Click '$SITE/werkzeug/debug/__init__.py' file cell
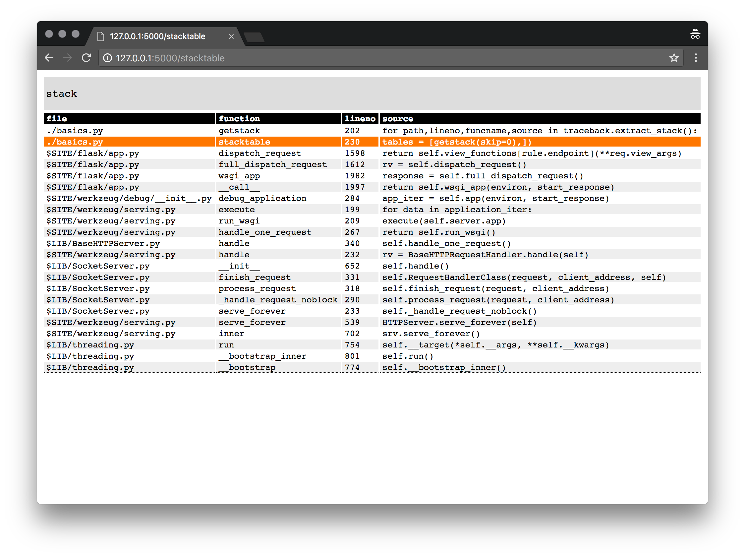Screen dimensions: 745x557 pos(129,199)
